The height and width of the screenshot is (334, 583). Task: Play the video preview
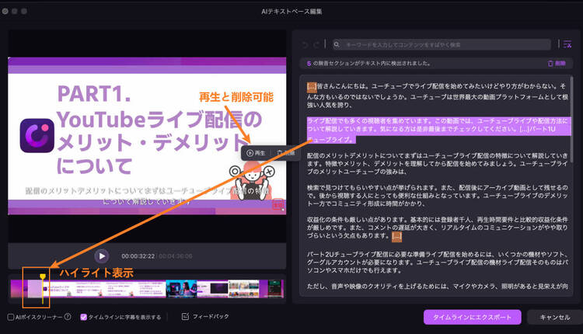pyautogui.click(x=102, y=256)
